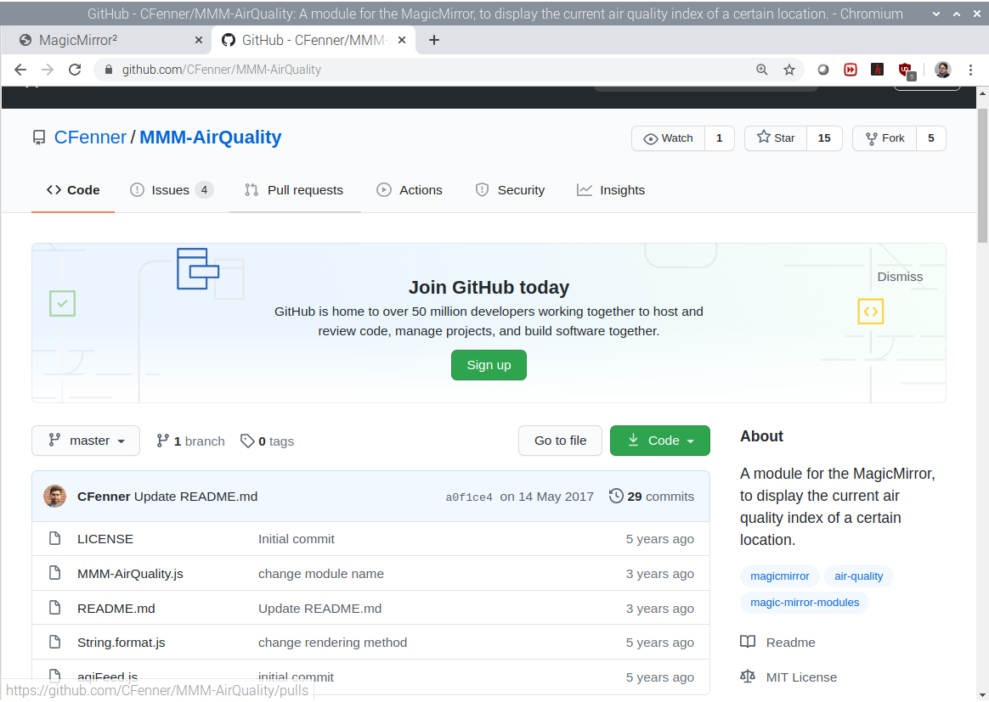Click the Watch button
989x702 pixels.
[668, 138]
